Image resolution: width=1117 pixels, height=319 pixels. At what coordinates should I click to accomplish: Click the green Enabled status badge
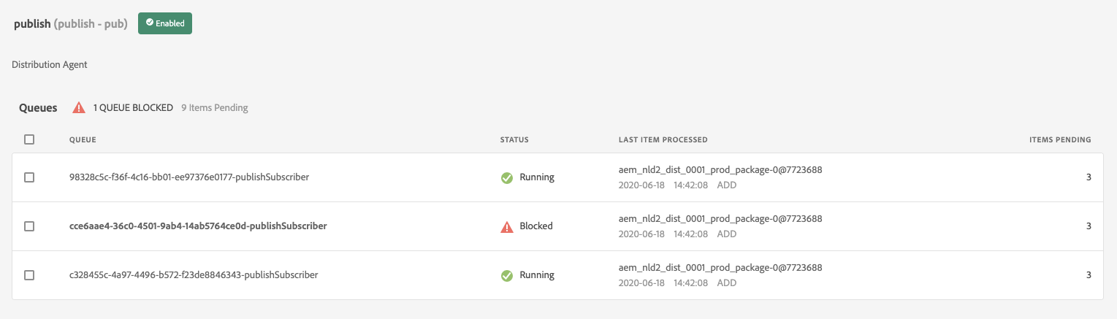165,23
